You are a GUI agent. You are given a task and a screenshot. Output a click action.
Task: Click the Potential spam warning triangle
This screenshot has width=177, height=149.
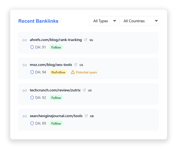click(x=73, y=72)
